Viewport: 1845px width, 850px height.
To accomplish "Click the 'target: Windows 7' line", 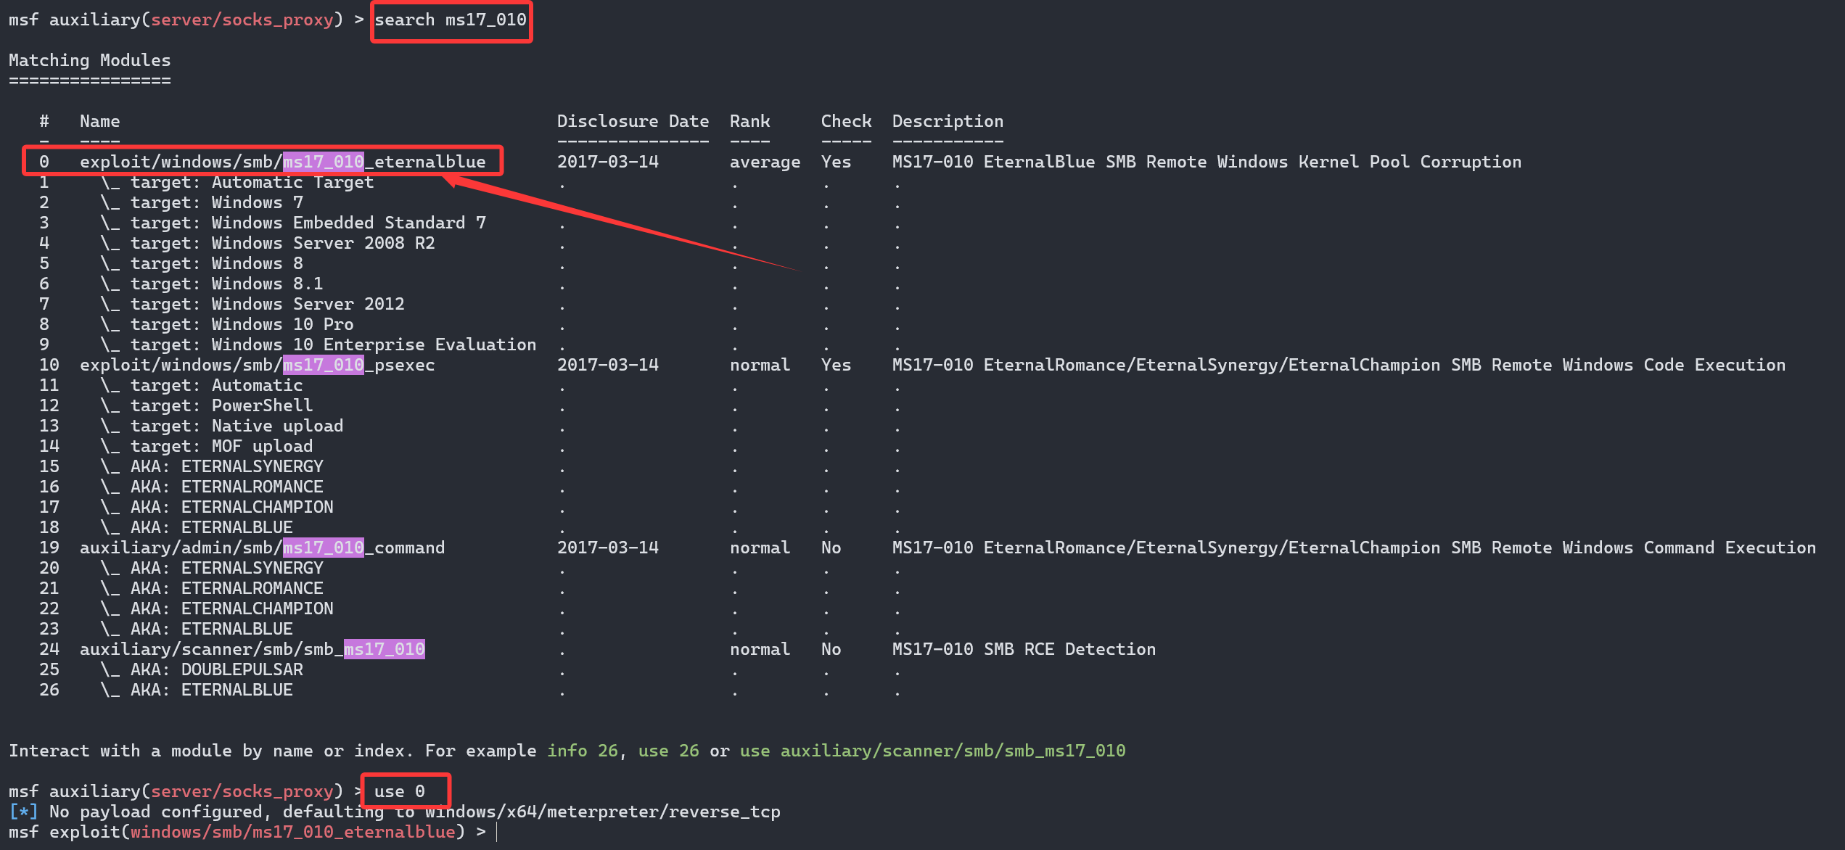I will pos(216,202).
